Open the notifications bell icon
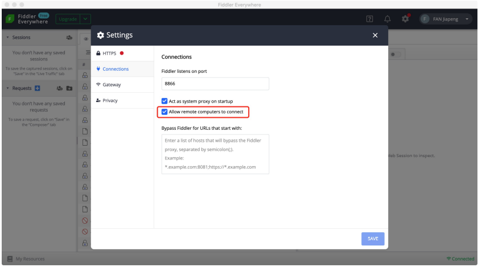This screenshot has height=267, width=478. coord(388,19)
